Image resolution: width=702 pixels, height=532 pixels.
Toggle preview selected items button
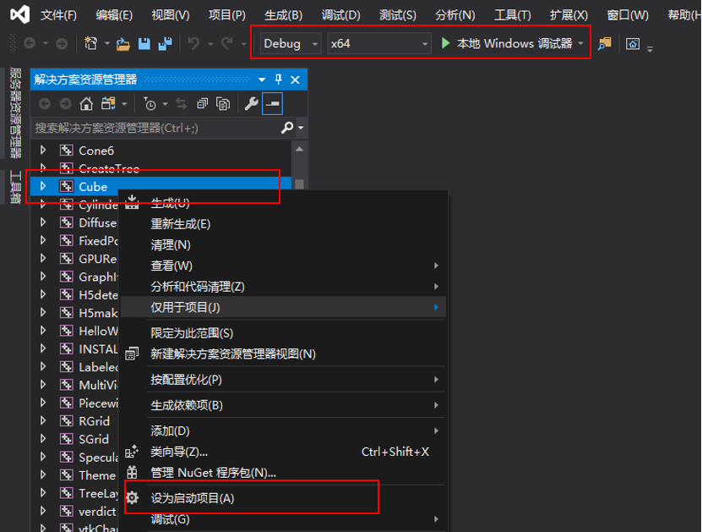(272, 103)
